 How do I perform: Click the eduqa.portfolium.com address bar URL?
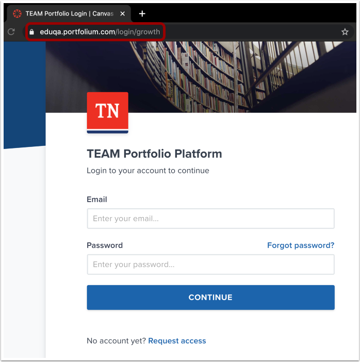click(x=100, y=32)
